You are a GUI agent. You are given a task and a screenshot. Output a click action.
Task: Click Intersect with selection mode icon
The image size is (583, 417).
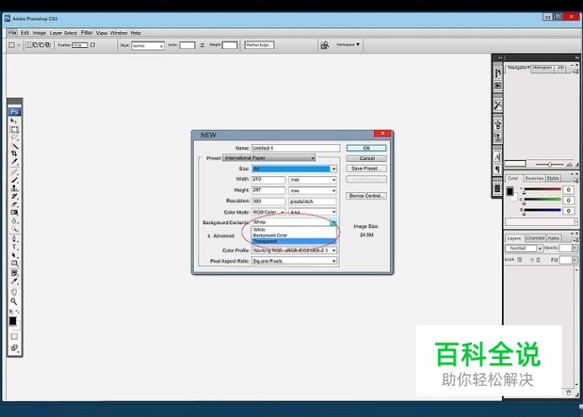point(47,45)
